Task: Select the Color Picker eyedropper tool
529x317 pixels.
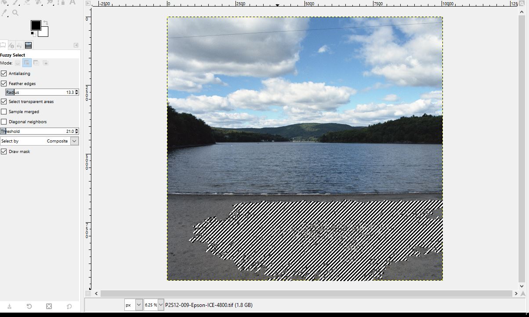Action: [5, 13]
